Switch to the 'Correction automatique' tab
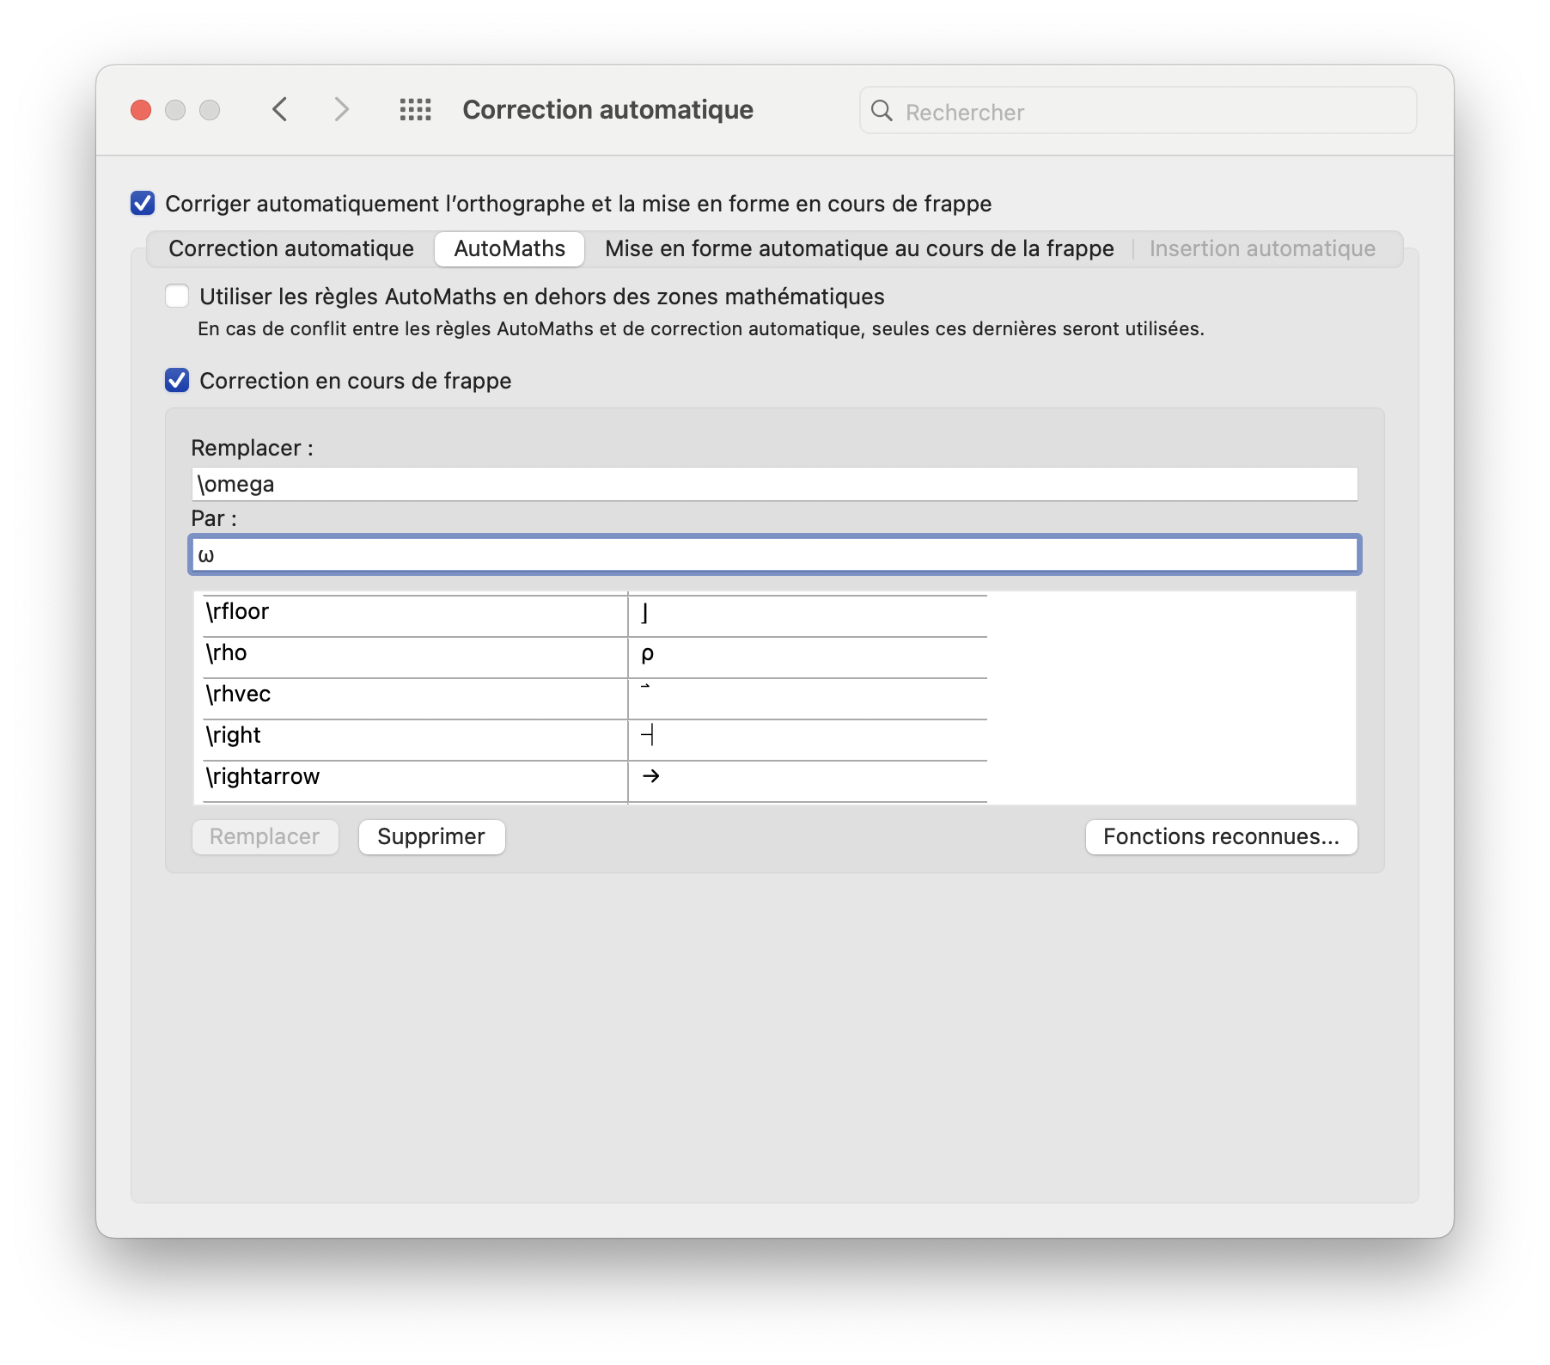This screenshot has height=1365, width=1550. click(x=291, y=248)
